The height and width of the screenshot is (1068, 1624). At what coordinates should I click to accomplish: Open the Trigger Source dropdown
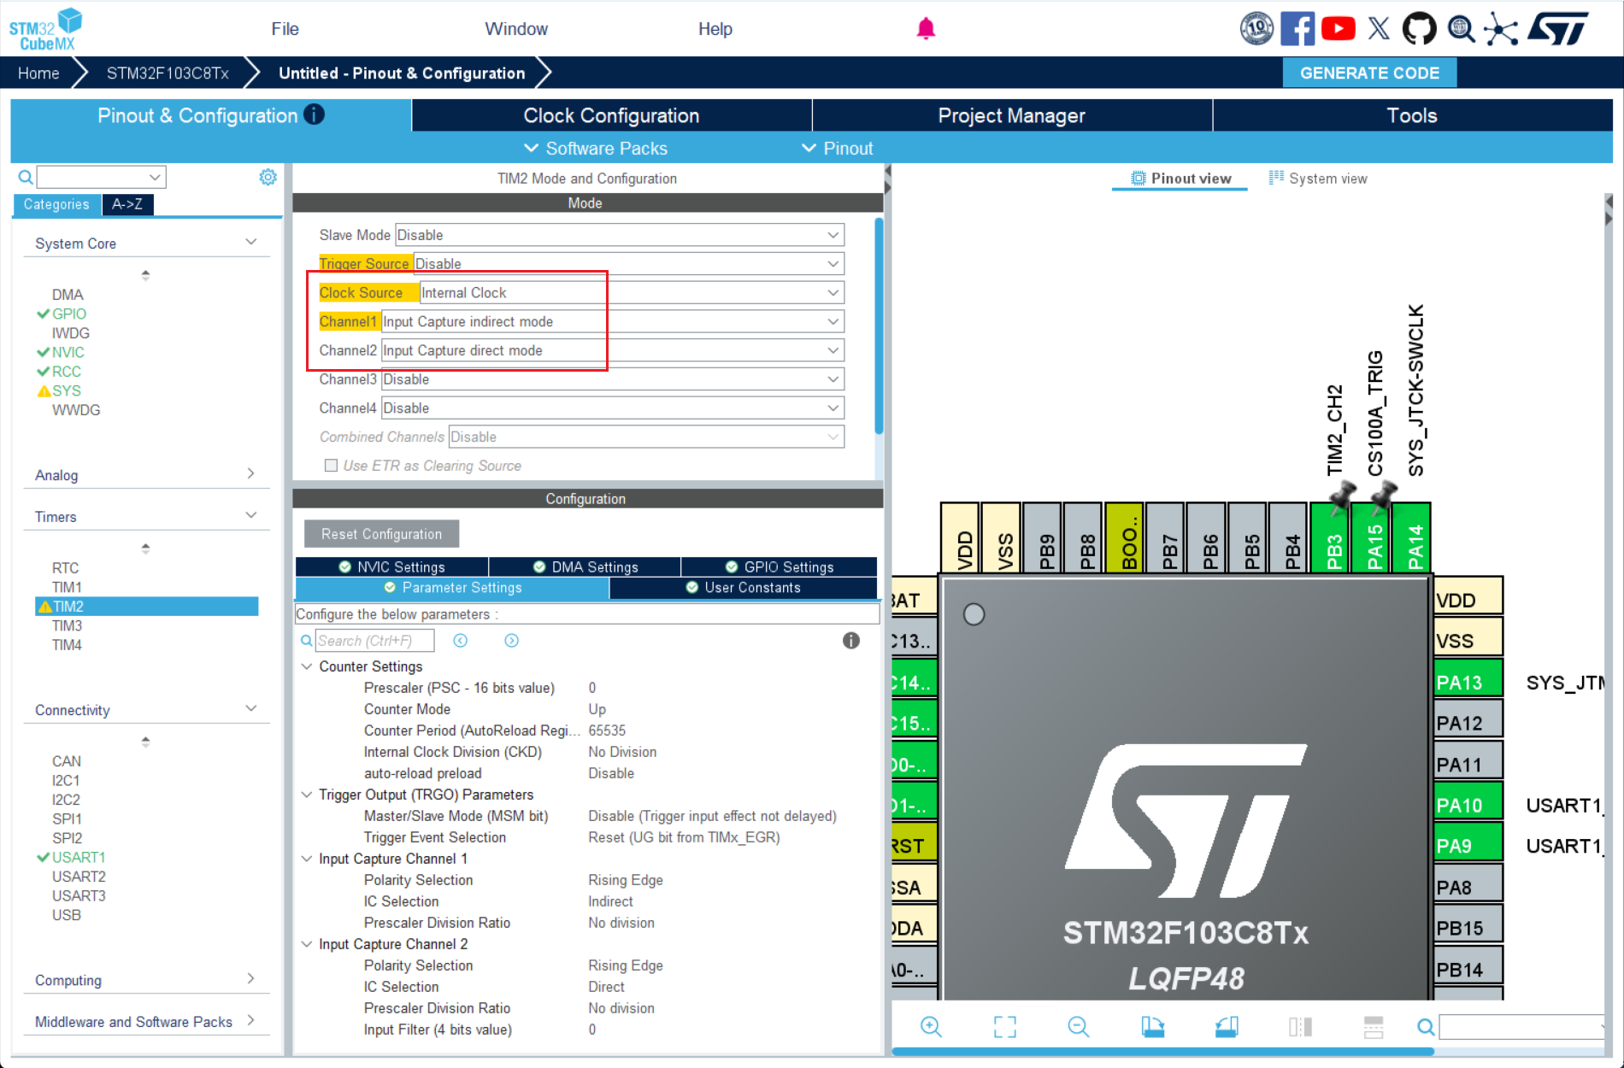(x=629, y=264)
